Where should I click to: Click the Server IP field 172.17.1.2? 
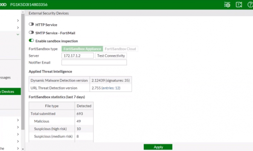(78, 55)
